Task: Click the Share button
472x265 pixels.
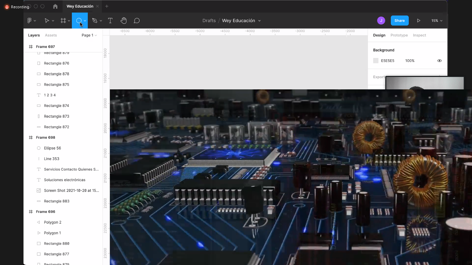Action: 399,21
